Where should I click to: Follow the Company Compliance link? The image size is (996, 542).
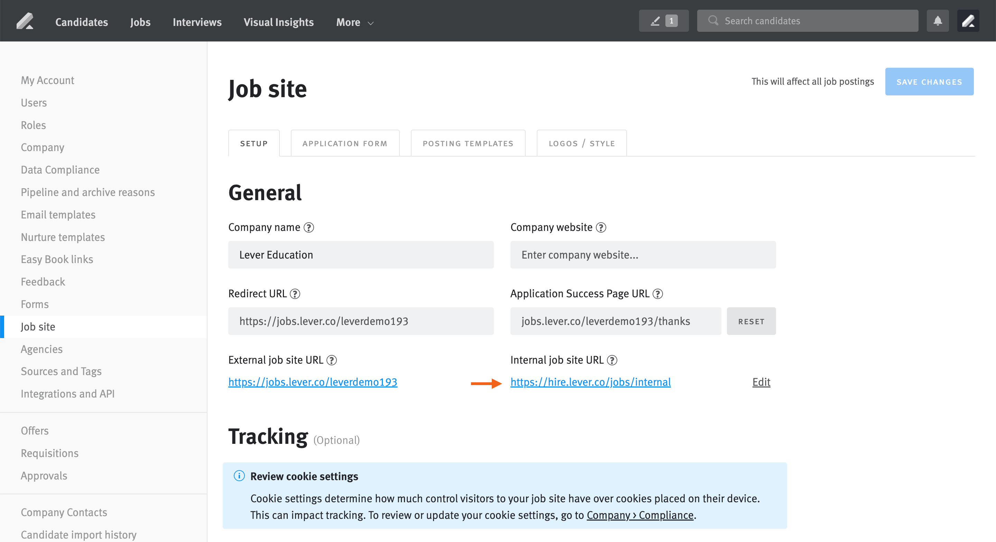(x=640, y=515)
